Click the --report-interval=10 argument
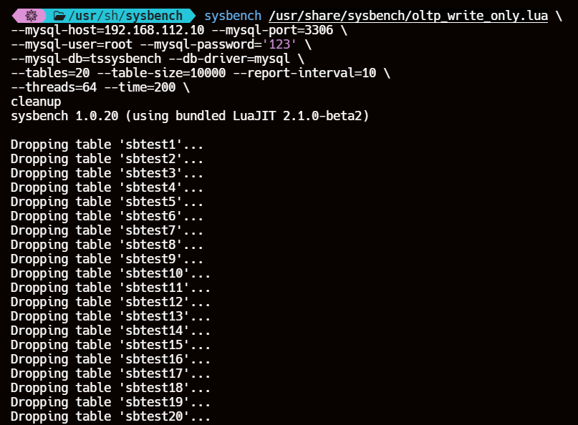The image size is (578, 425). pos(305,73)
